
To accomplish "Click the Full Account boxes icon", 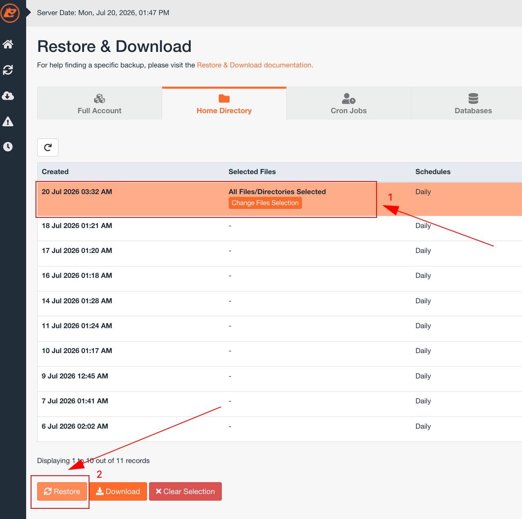I will (x=100, y=98).
